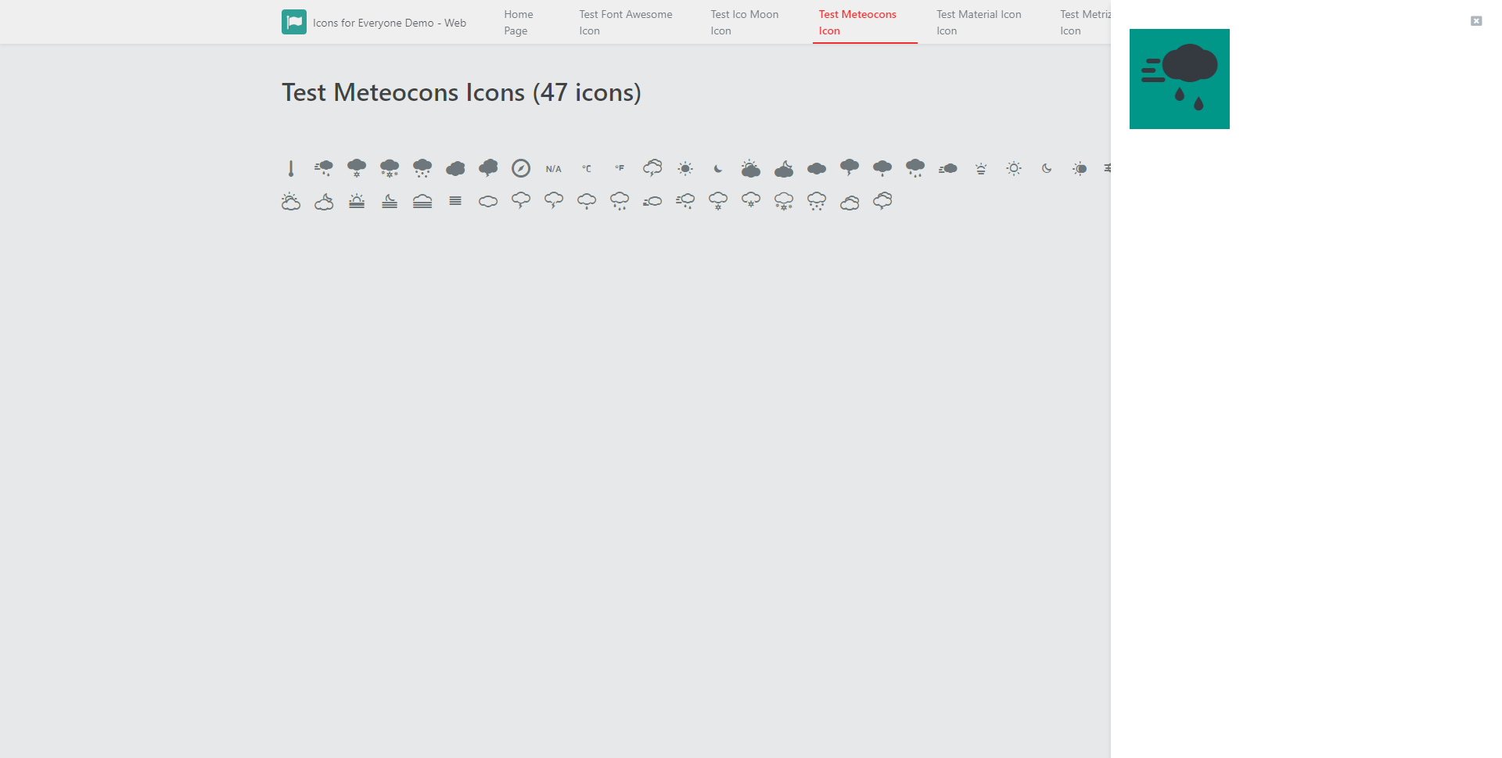
Task: Select the solid filled sun icon
Action: pos(685,168)
